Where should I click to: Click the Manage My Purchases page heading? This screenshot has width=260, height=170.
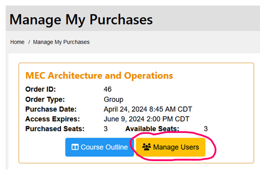pyautogui.click(x=81, y=20)
